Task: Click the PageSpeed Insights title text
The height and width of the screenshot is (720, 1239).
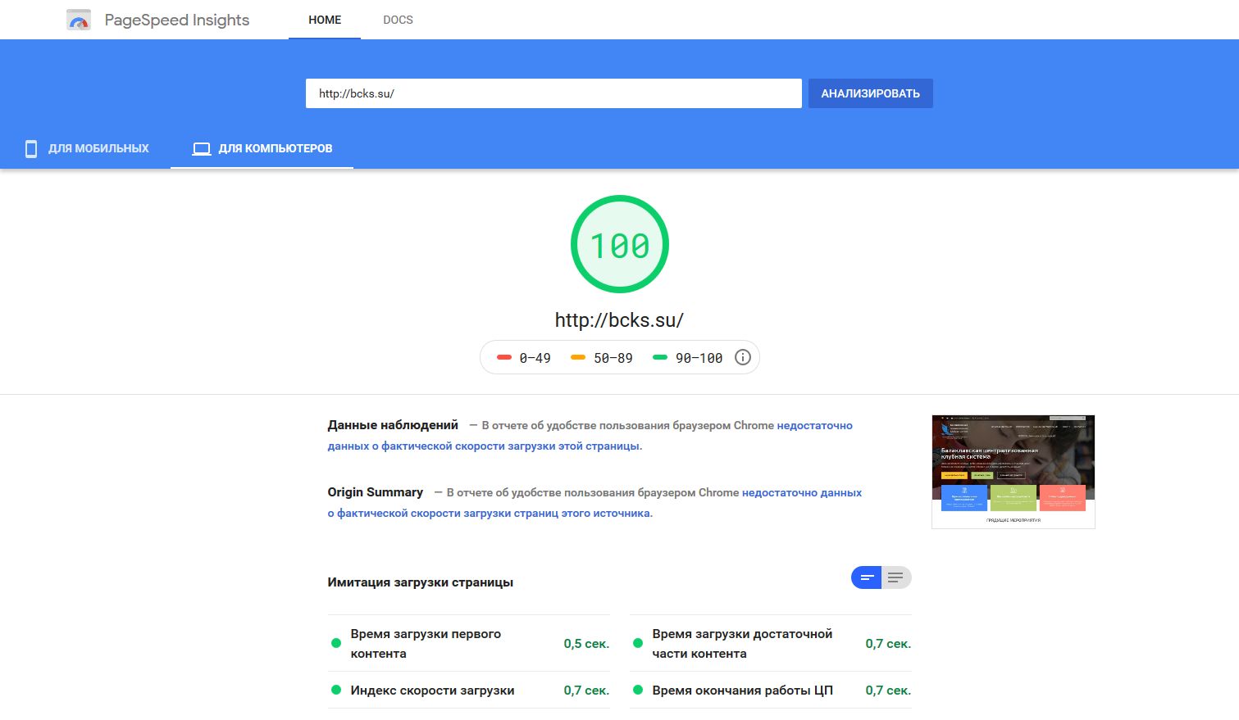Action: click(x=177, y=20)
